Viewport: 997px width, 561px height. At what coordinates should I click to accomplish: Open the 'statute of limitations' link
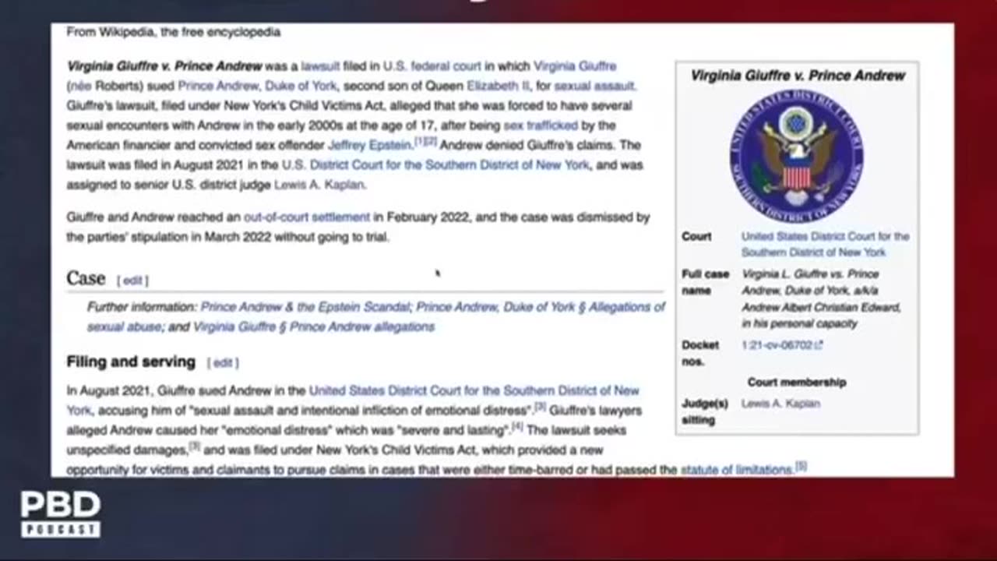[x=737, y=470]
